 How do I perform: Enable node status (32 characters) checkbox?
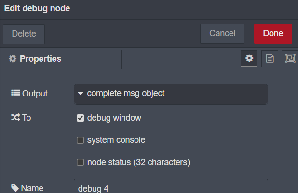coord(81,163)
